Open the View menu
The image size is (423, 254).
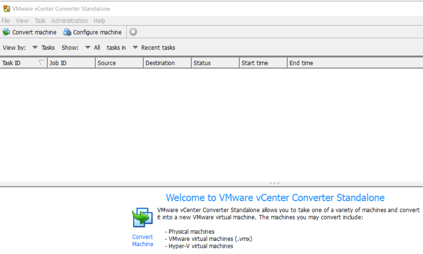22,21
